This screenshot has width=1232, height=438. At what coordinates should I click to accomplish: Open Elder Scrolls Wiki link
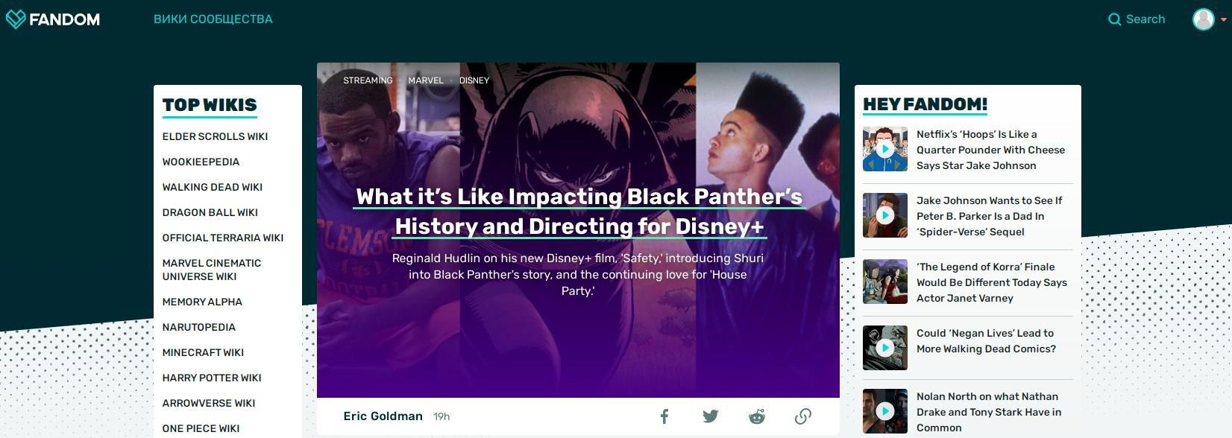[215, 136]
